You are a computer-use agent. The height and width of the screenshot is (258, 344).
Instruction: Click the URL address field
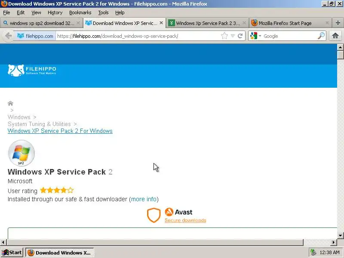point(138,36)
